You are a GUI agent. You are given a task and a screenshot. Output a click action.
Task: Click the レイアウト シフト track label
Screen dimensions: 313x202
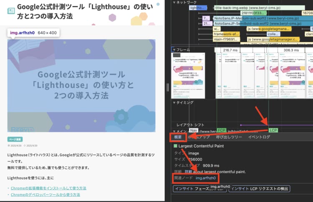(x=190, y=125)
